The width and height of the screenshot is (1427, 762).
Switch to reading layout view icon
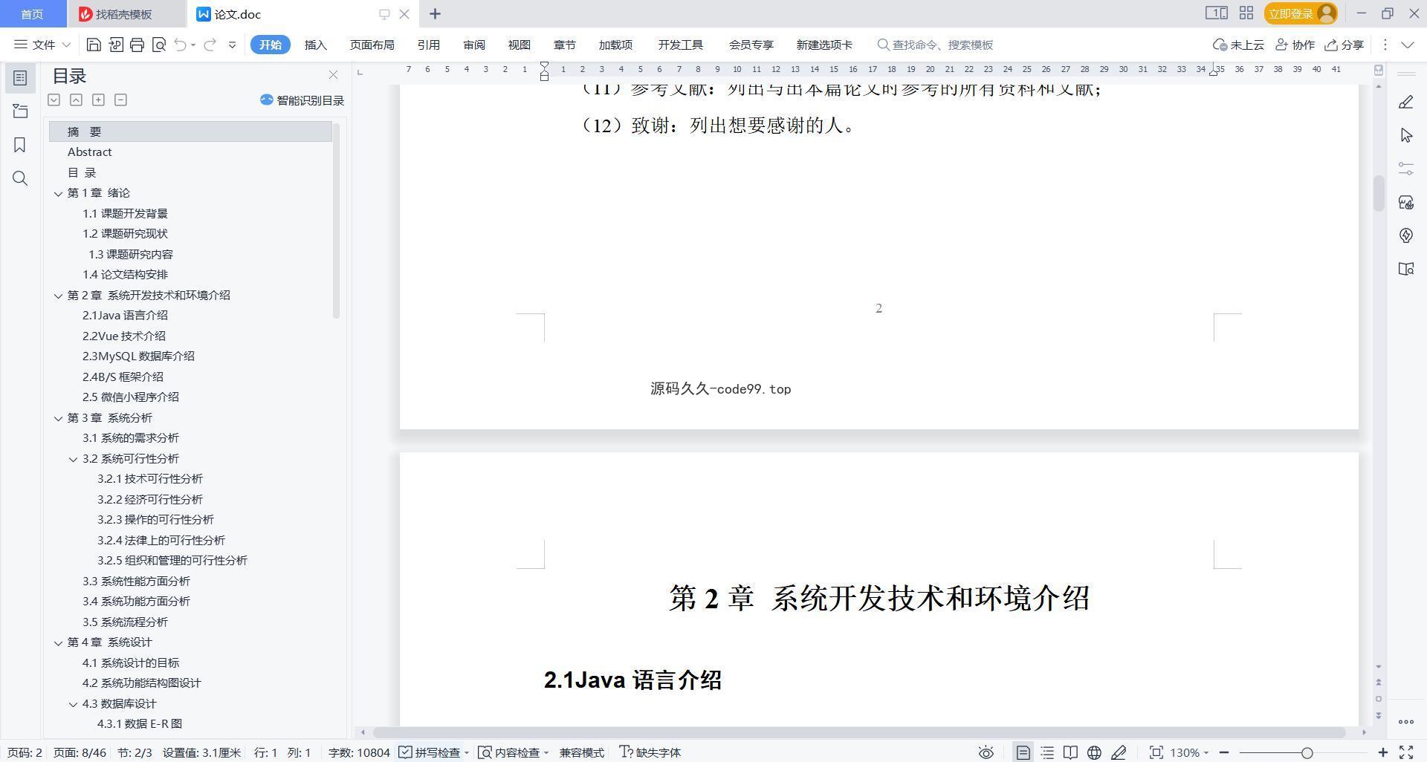point(1070,752)
